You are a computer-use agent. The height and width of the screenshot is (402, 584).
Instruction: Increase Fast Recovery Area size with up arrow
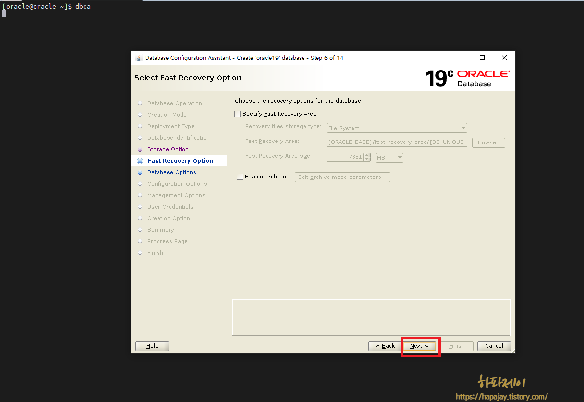point(367,155)
